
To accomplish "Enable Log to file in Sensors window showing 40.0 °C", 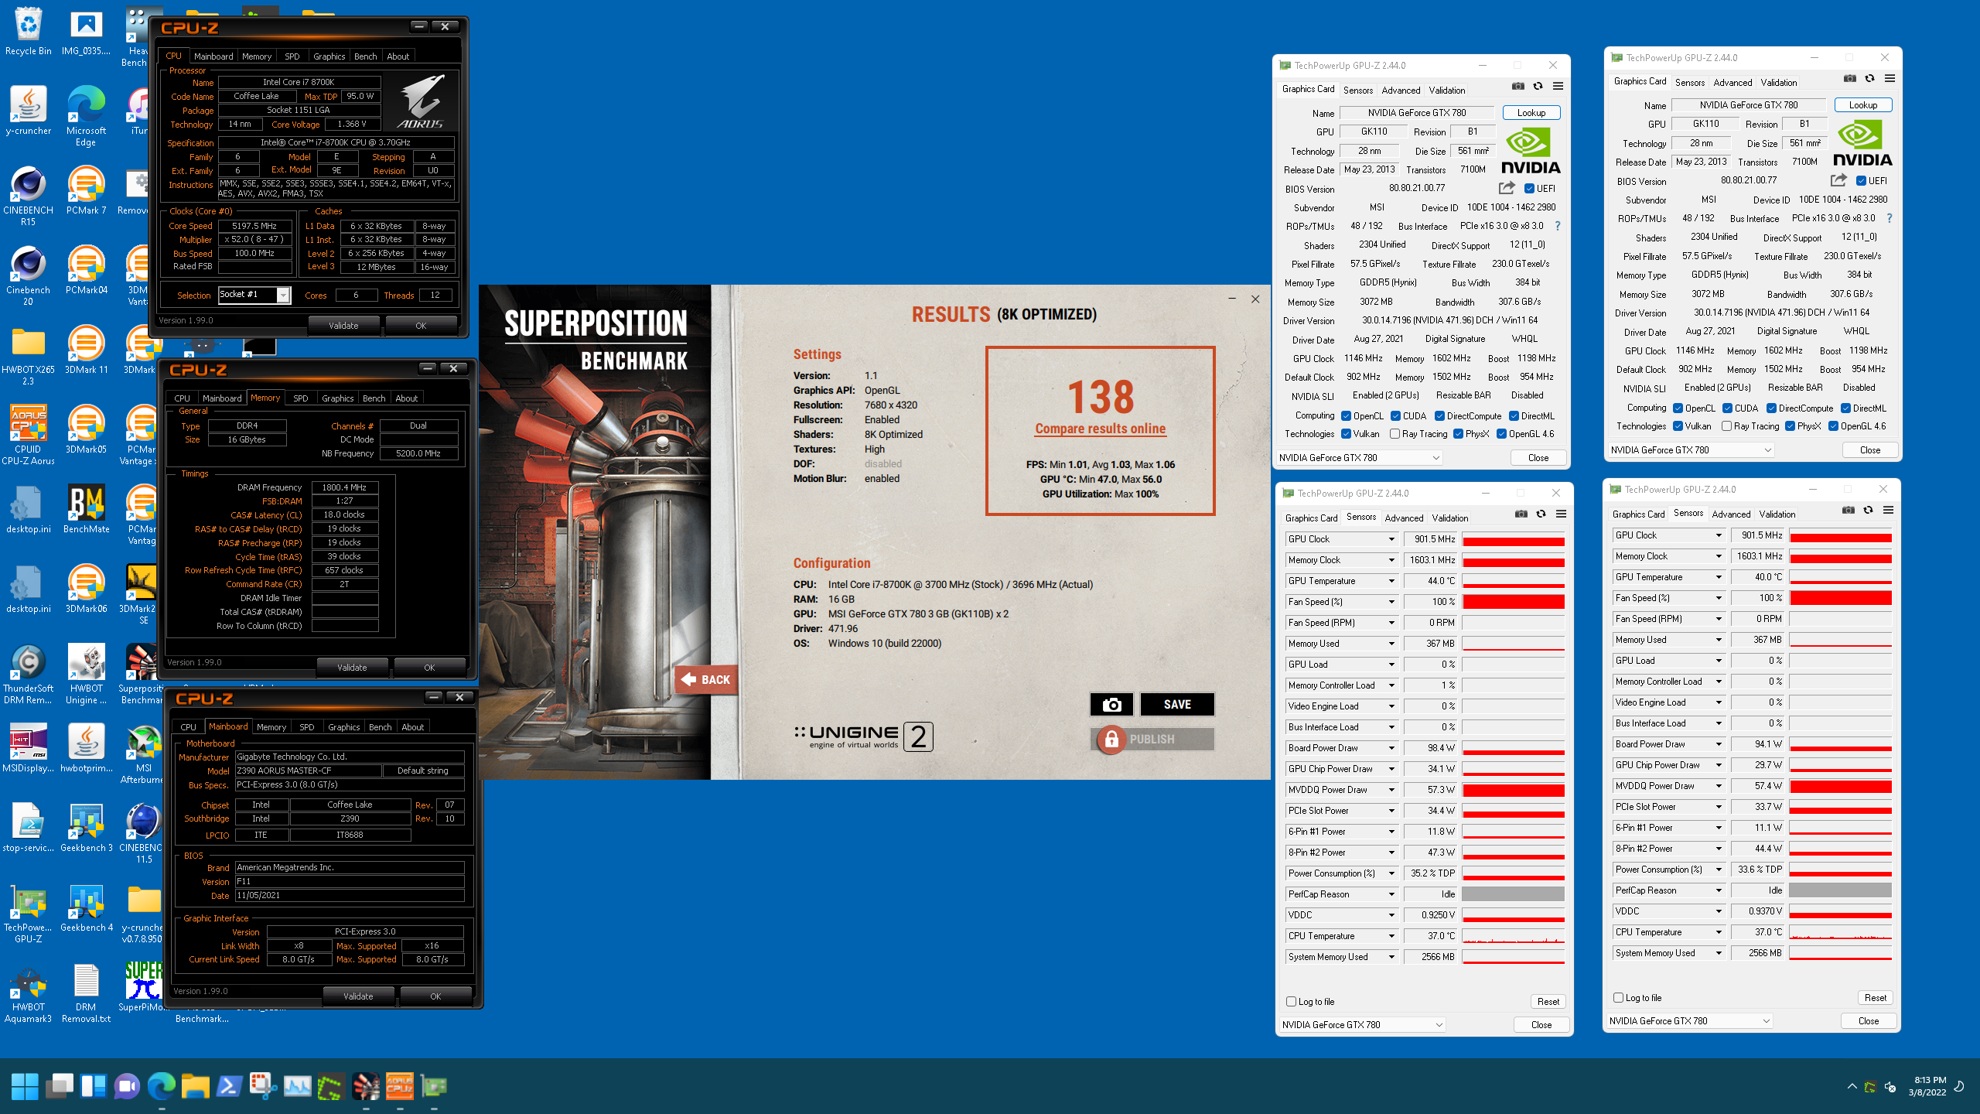I will [1618, 997].
